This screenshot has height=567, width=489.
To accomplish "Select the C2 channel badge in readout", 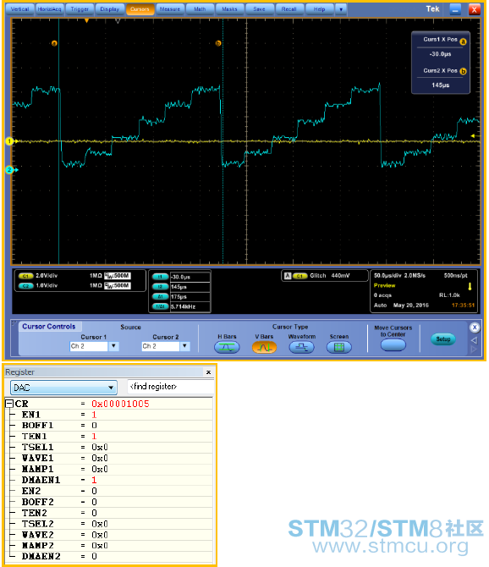I will 25,286.
